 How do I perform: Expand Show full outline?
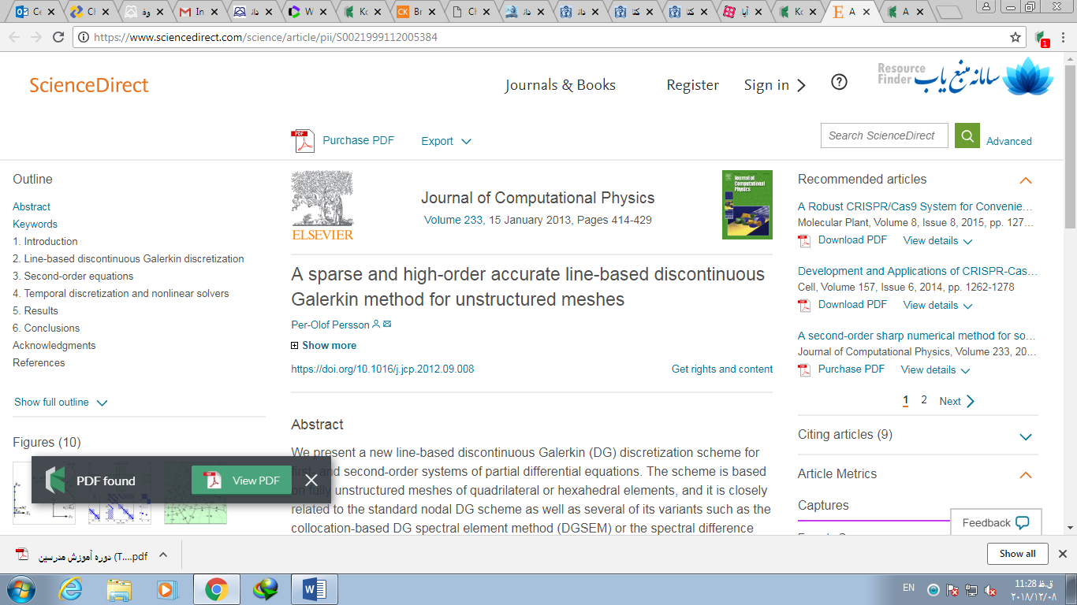click(60, 403)
